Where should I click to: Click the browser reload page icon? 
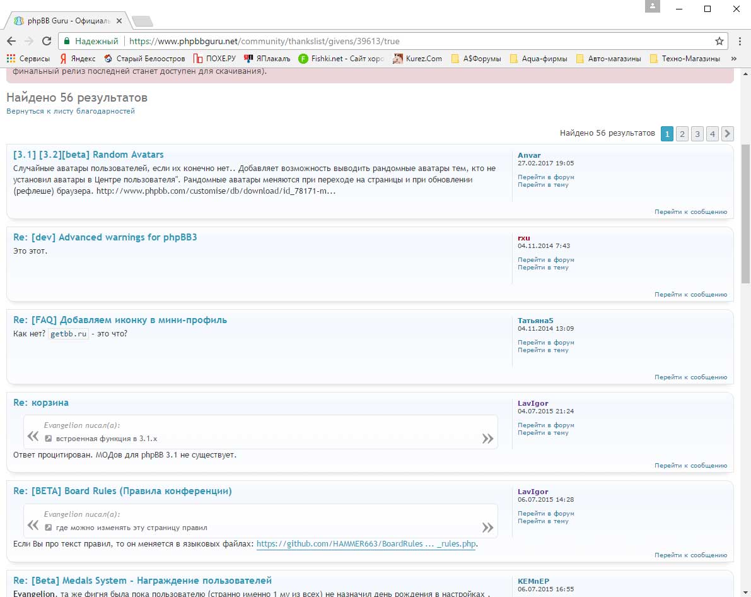pyautogui.click(x=47, y=41)
